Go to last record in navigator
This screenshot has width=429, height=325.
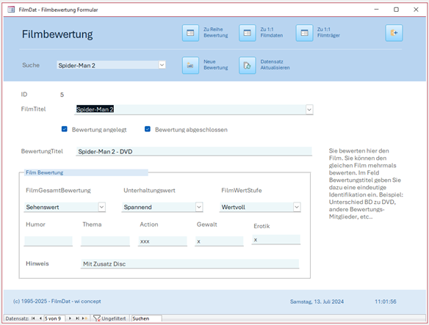click(x=77, y=318)
